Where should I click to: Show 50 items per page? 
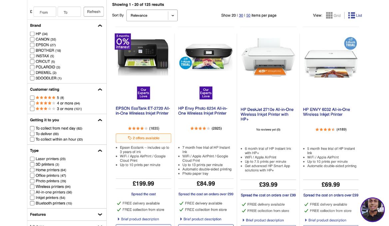click(248, 15)
